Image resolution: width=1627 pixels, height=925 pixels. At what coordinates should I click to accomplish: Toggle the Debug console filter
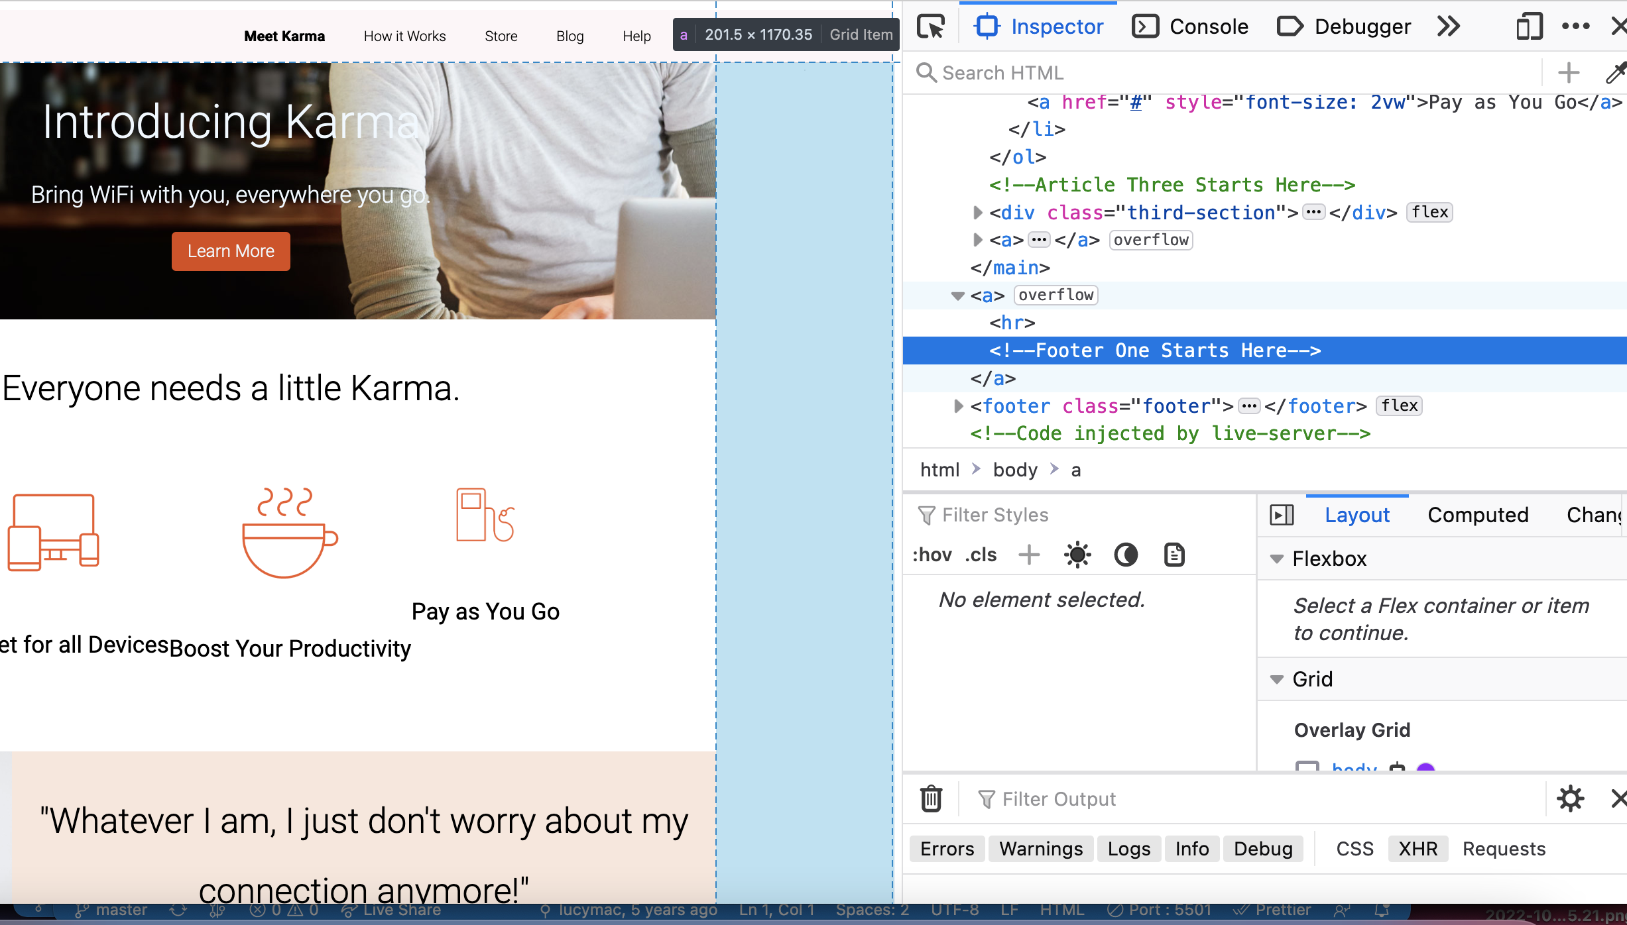[1263, 849]
